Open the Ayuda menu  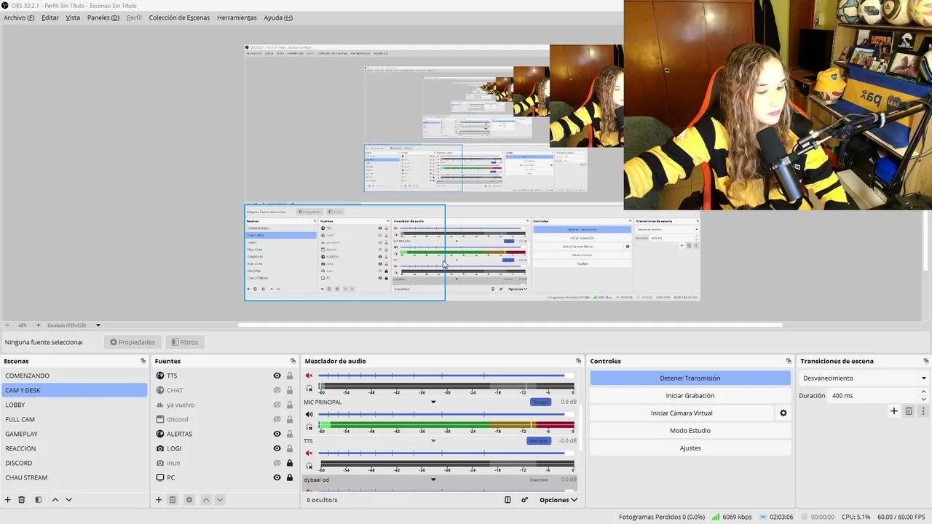(278, 17)
